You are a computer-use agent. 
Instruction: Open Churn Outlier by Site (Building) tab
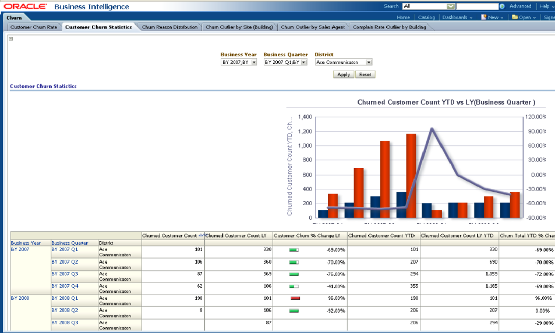[x=239, y=27]
